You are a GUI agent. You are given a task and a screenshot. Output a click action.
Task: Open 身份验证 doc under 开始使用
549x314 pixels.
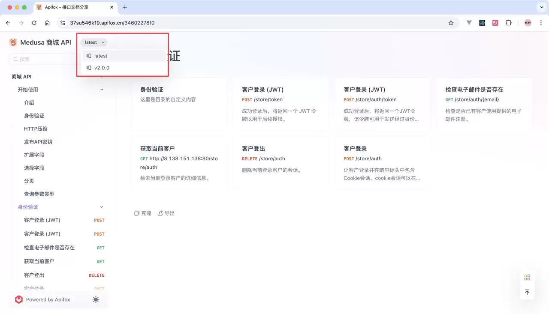(34, 116)
